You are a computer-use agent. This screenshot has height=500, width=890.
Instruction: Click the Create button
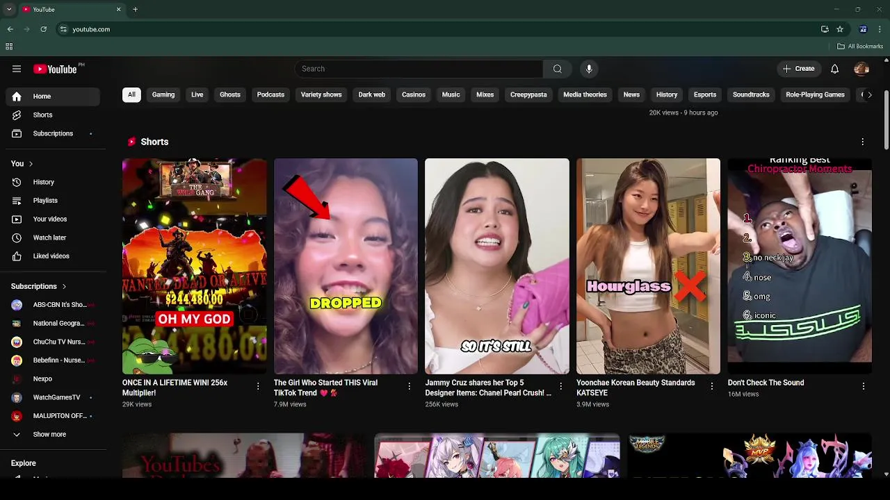pyautogui.click(x=799, y=69)
